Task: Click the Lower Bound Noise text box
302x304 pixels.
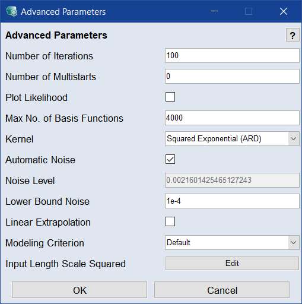Action: [x=232, y=201]
